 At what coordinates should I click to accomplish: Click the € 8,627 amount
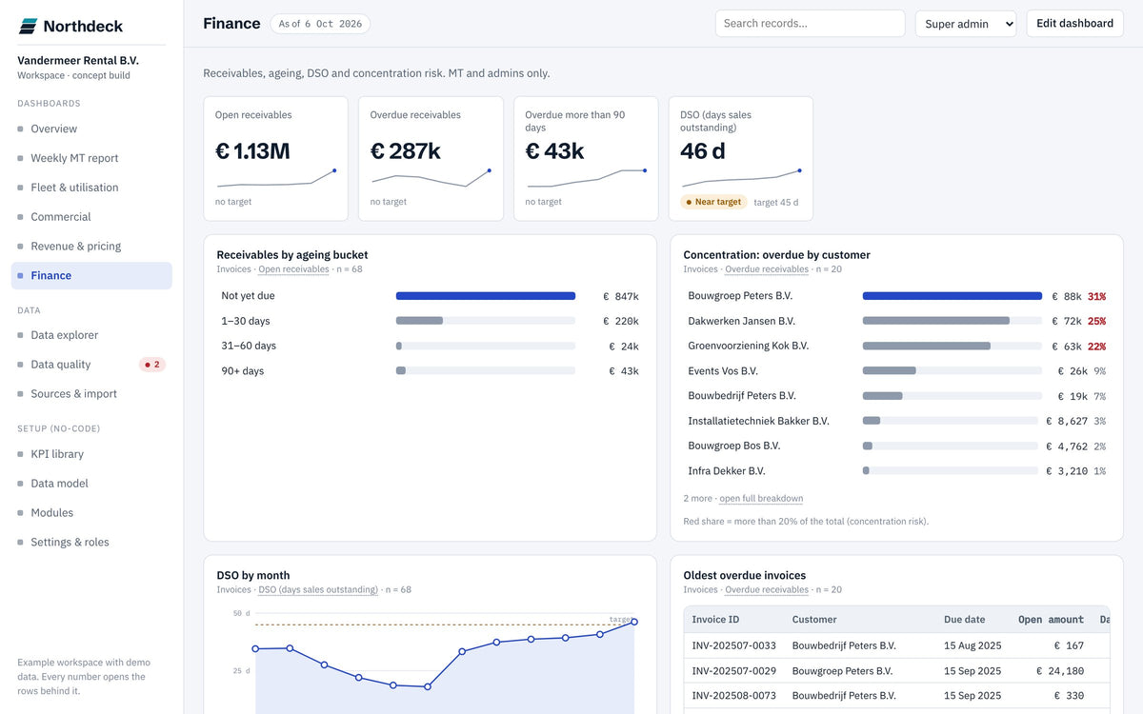point(1067,421)
